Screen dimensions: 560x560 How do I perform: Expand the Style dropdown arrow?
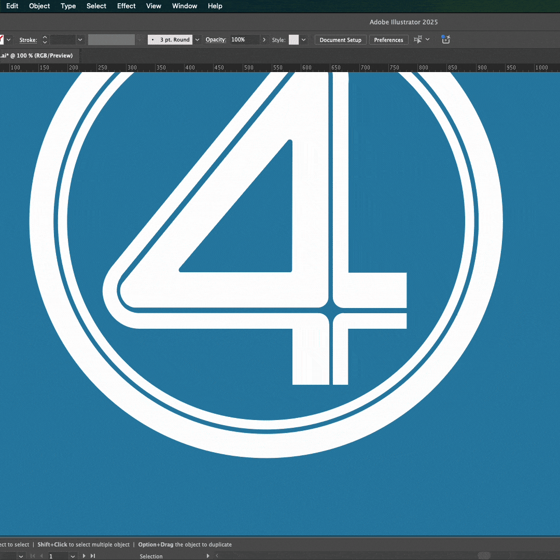(303, 39)
